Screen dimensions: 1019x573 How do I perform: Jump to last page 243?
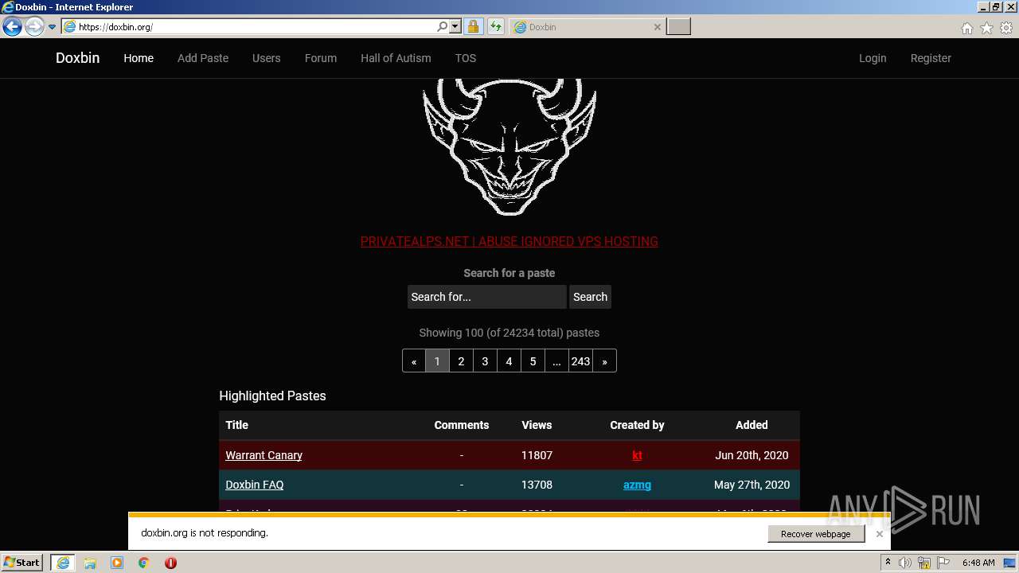click(x=580, y=361)
